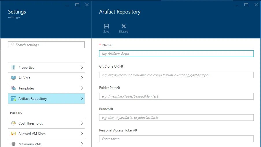Expand the All VMs row chevron
This screenshot has height=147, width=261.
(x=82, y=78)
